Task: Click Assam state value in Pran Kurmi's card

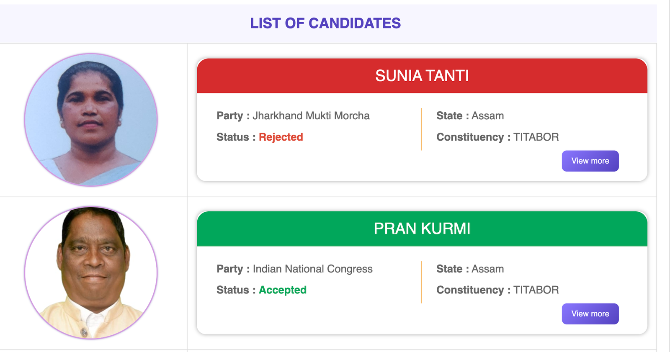Action: click(x=487, y=269)
